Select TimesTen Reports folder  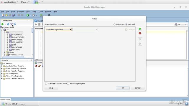14,76
